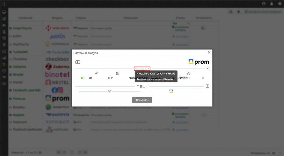
Task: Open the Отображать по 50 dropdown
Action: point(276,153)
